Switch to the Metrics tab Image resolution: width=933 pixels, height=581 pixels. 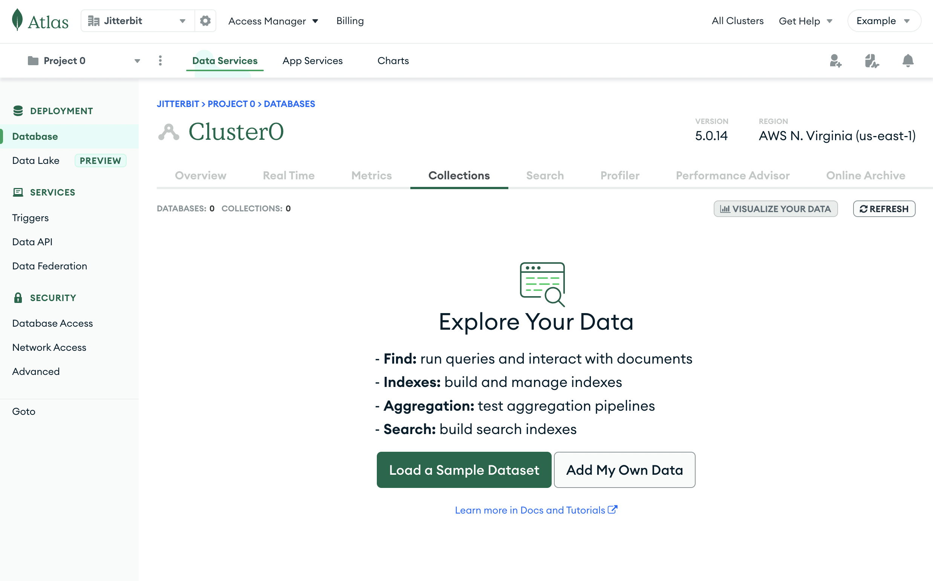(x=372, y=175)
